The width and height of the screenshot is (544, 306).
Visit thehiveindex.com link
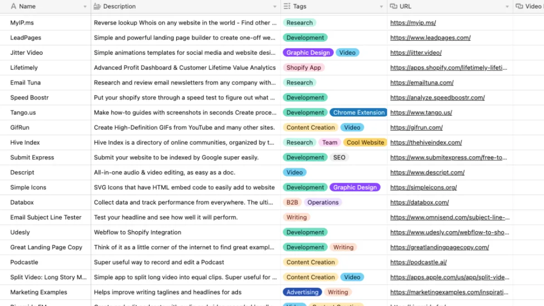click(x=426, y=142)
